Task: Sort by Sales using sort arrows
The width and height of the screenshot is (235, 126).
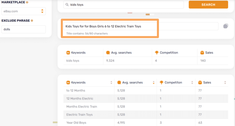Action: point(225,82)
